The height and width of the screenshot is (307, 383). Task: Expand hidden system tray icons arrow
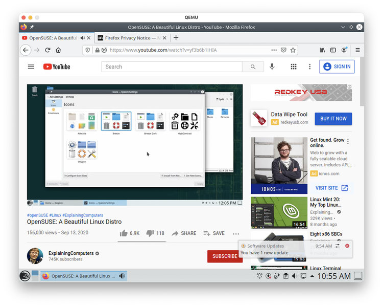[312, 276]
